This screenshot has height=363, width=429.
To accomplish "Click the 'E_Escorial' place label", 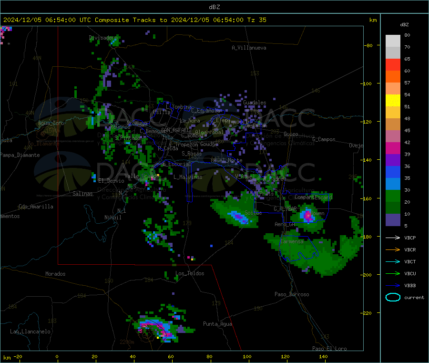I will (177, 164).
